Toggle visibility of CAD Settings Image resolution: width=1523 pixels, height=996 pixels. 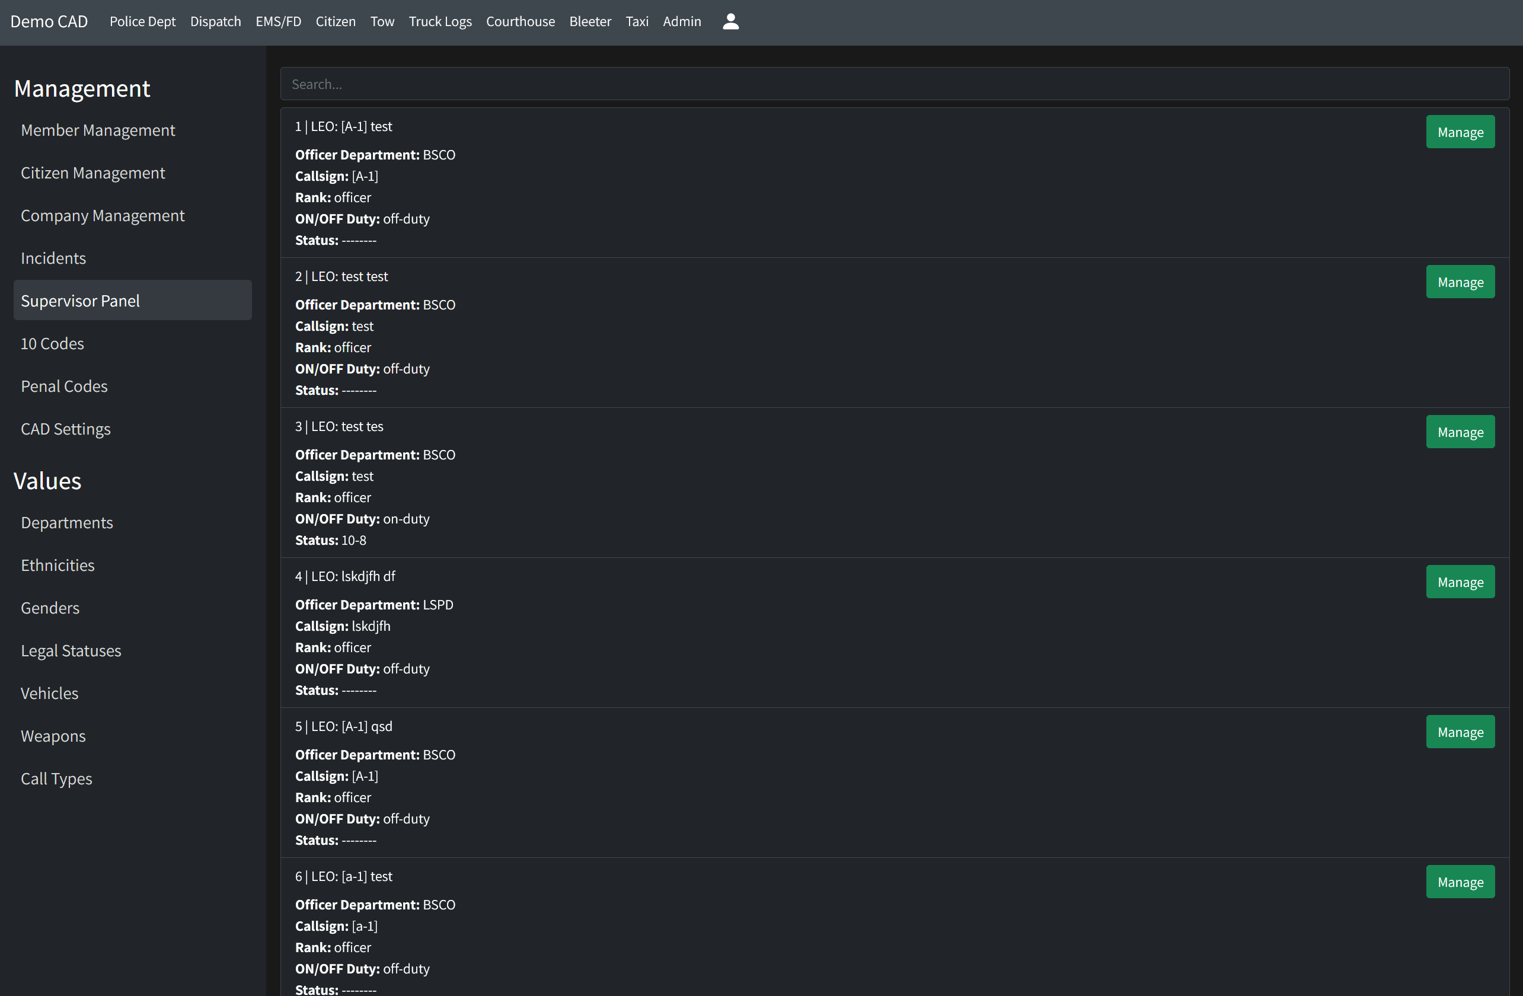click(66, 428)
